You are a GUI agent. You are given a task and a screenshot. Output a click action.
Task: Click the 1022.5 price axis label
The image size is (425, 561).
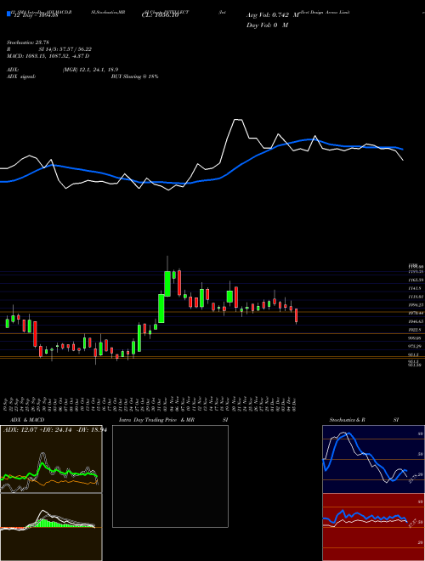point(416,330)
